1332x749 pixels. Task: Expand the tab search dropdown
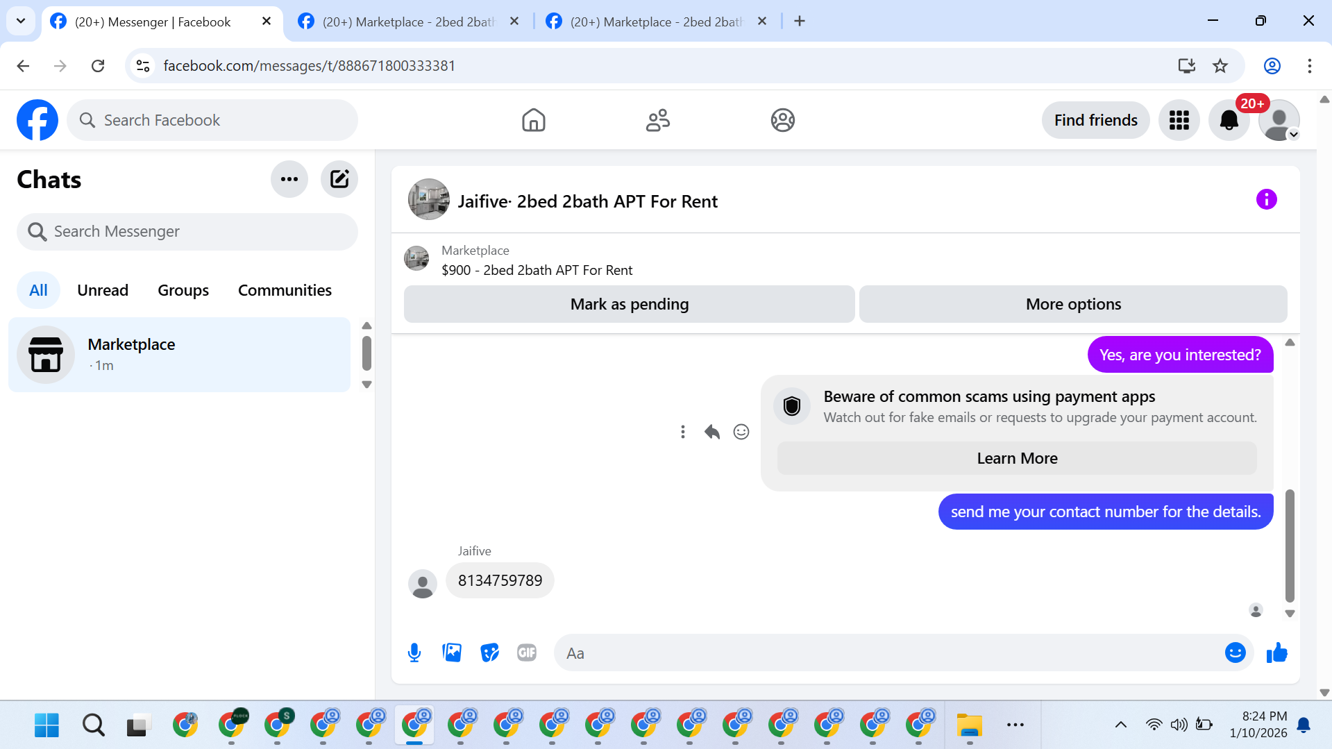pos(21,21)
